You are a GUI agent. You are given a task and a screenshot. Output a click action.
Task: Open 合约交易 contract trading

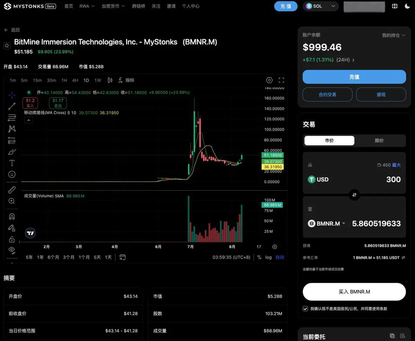(328, 94)
